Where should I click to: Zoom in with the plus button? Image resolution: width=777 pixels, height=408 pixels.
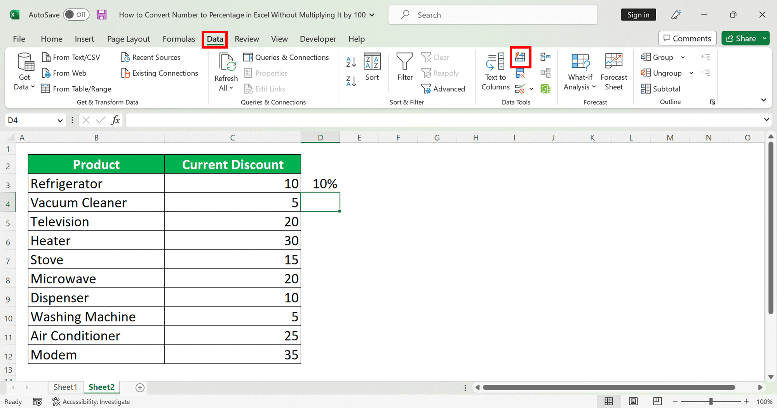point(746,401)
